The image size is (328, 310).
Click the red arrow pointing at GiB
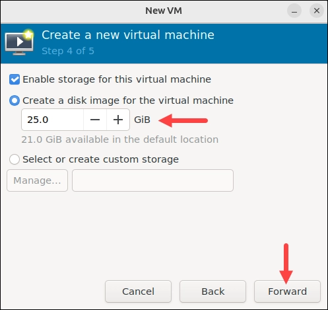click(183, 120)
